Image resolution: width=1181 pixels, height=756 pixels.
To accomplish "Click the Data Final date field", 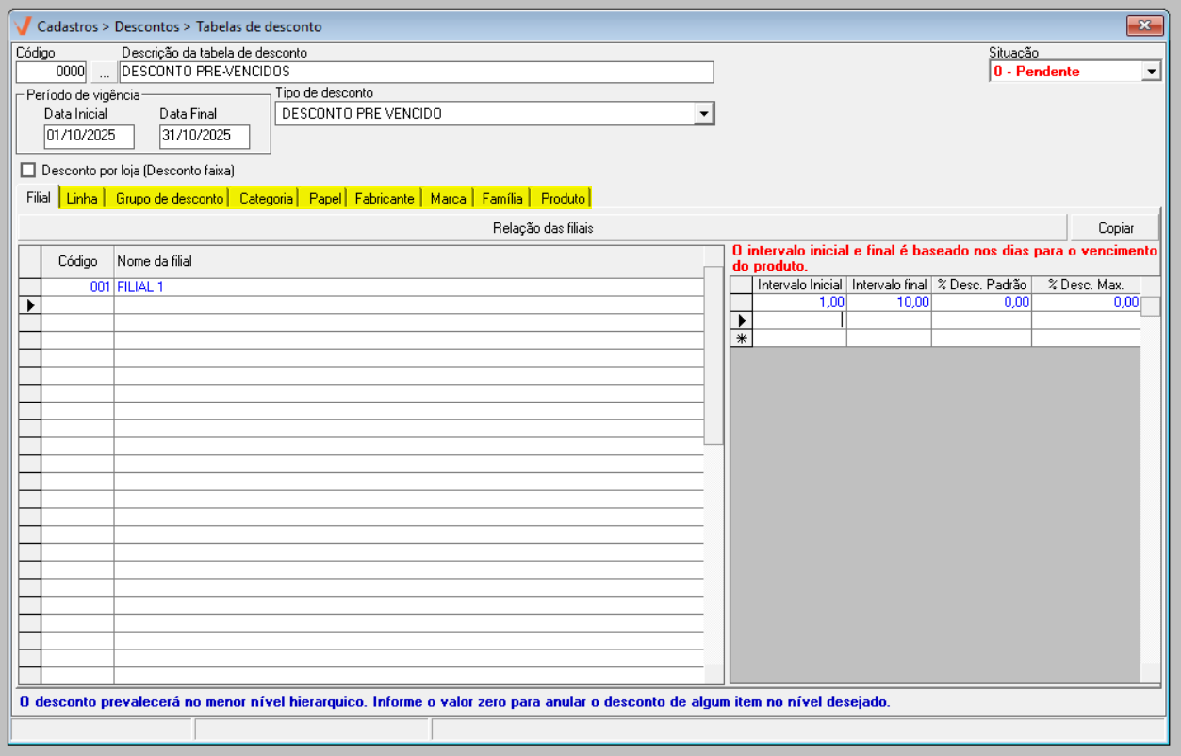I will coord(204,136).
